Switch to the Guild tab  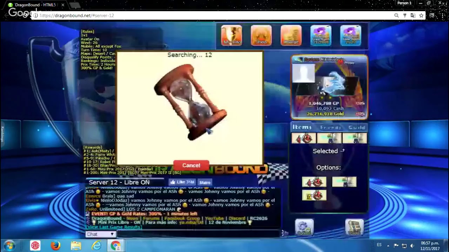click(357, 128)
